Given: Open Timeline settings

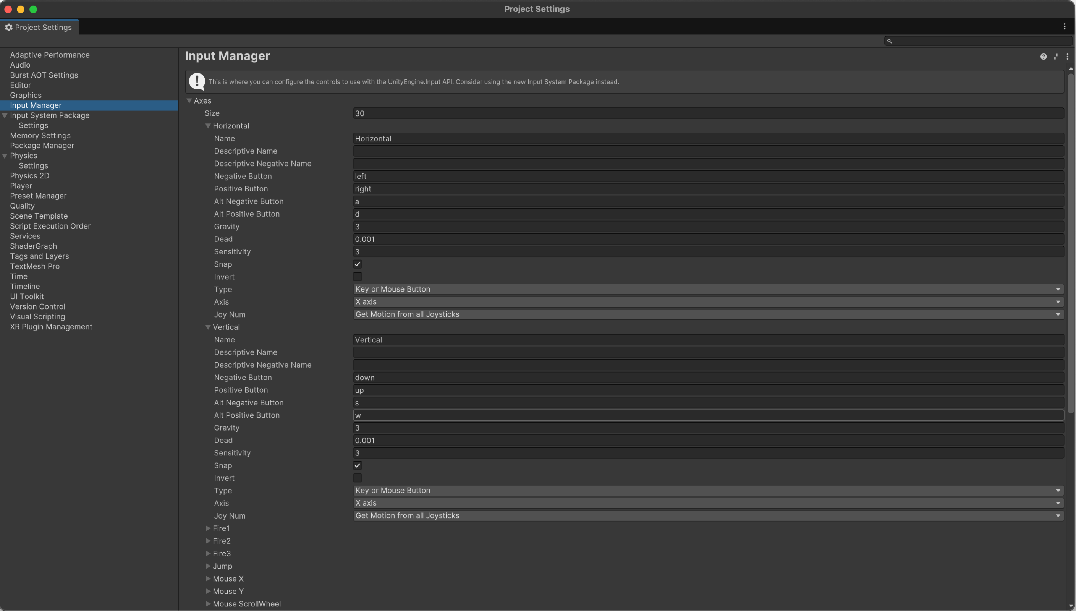Looking at the screenshot, I should pyautogui.click(x=25, y=287).
